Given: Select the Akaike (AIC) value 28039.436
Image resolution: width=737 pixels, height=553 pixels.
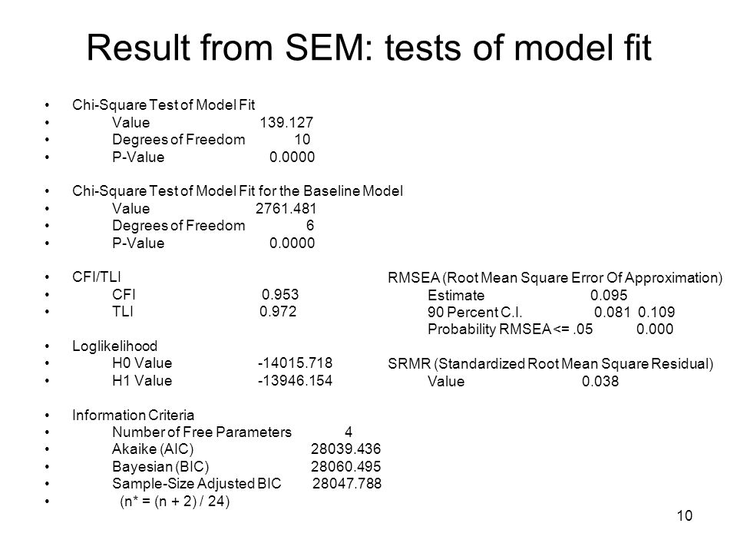Looking at the screenshot, I should click(x=345, y=449).
